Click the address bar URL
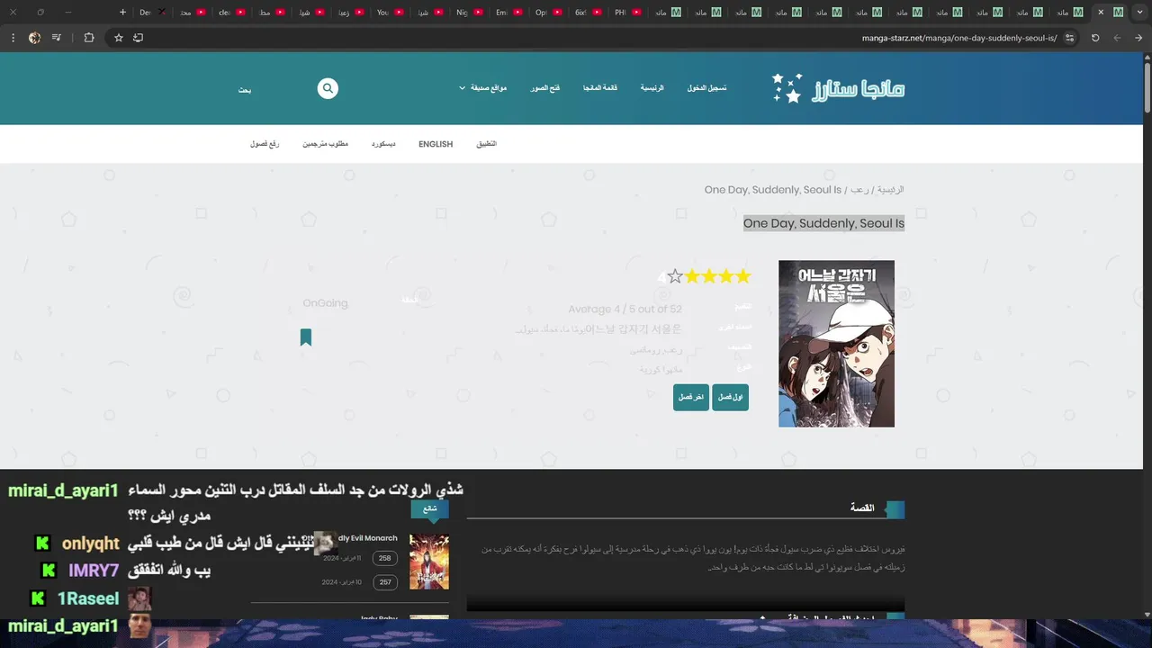The image size is (1152, 648). tap(959, 38)
